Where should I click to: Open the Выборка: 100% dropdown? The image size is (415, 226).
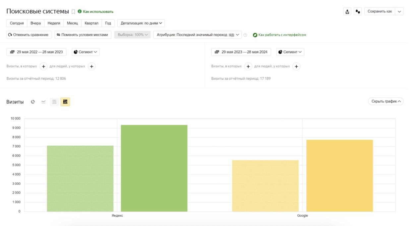(133, 35)
